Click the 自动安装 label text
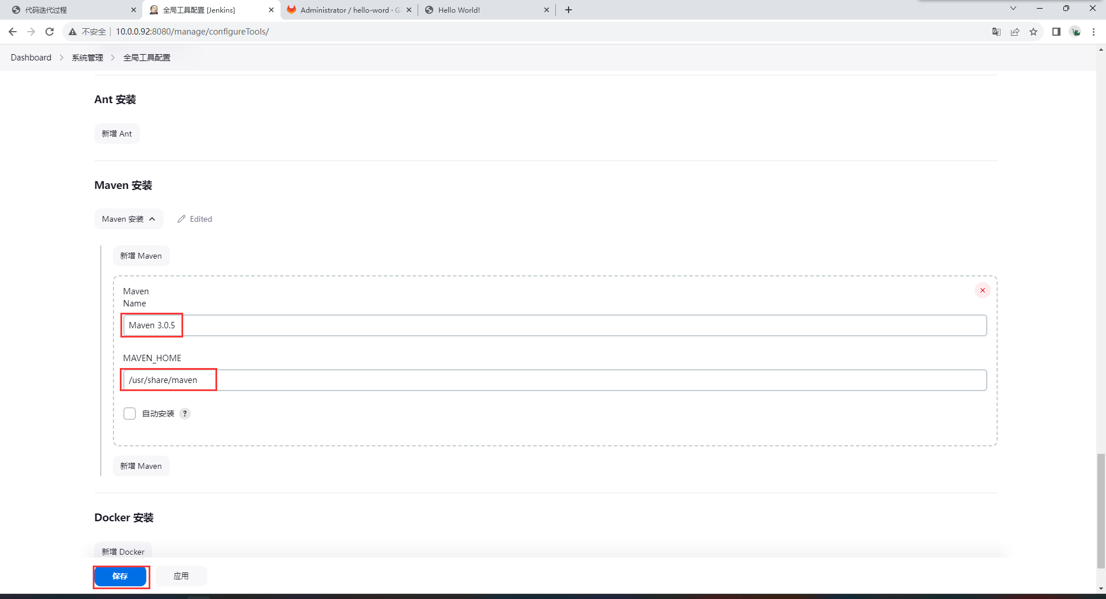 tap(158, 414)
